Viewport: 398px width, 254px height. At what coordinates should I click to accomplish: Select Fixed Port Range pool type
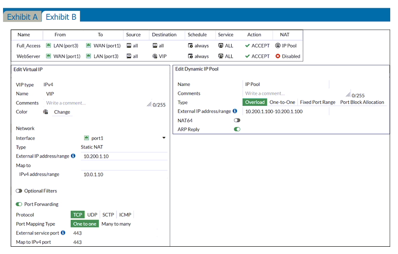(x=318, y=102)
